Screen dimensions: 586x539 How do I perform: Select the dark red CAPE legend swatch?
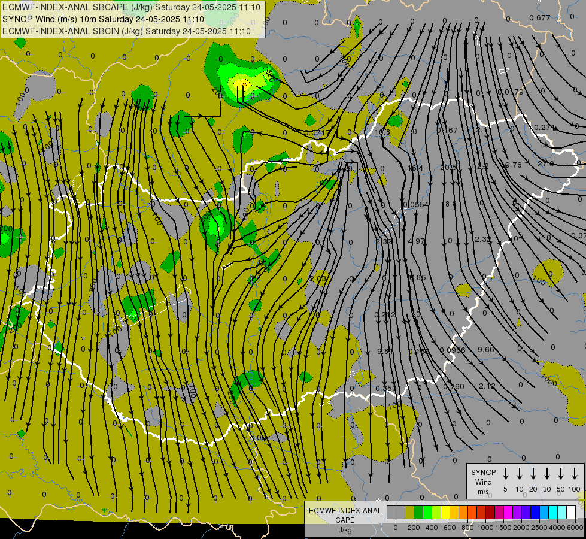coord(490,512)
